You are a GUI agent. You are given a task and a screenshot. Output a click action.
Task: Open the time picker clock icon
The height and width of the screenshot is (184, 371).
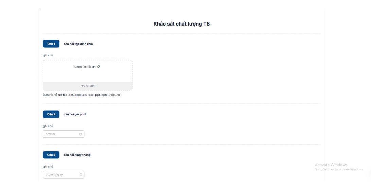click(81, 134)
